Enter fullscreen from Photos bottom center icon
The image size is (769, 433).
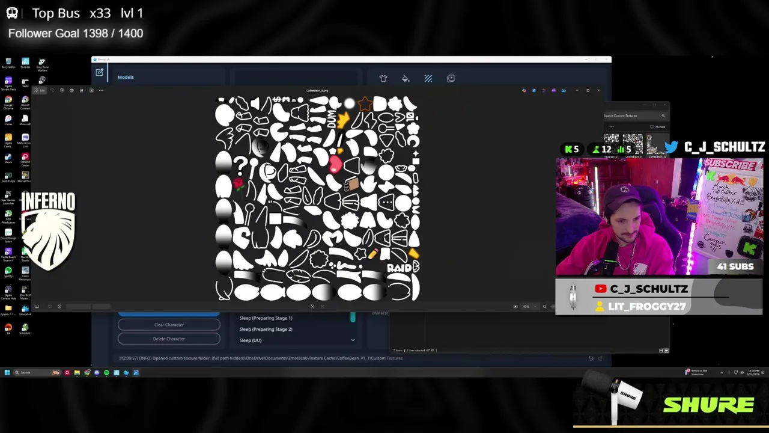pos(312,307)
